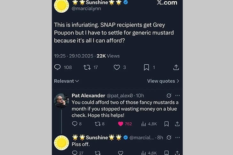Unlike Pat Alexander's reply with 762 likes
233x155 pixels.
pyautogui.click(x=121, y=124)
